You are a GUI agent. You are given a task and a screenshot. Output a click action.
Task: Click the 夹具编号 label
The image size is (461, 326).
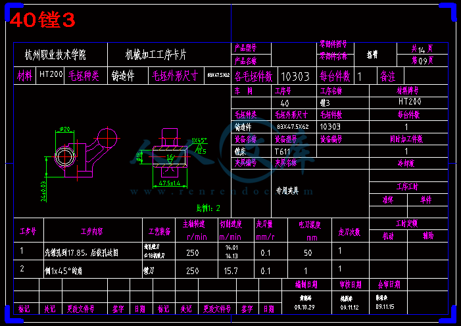[245, 163]
